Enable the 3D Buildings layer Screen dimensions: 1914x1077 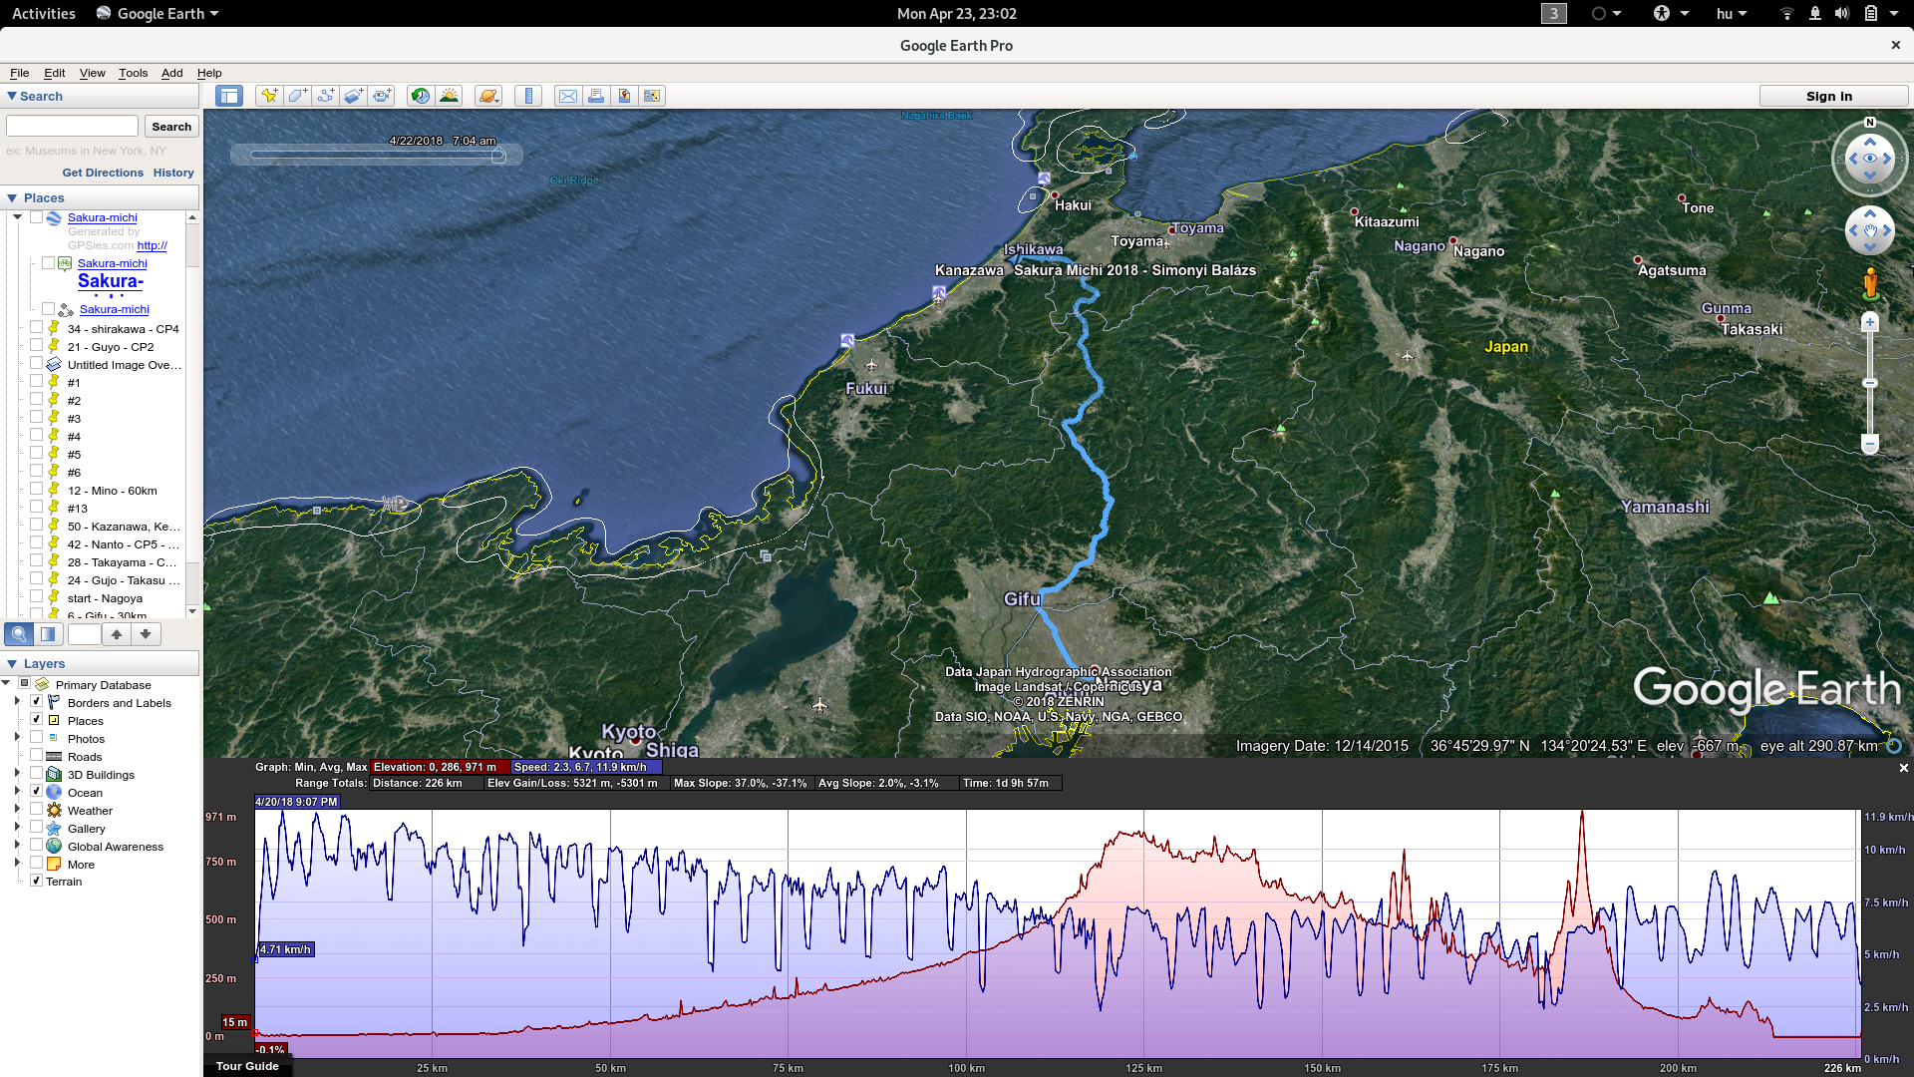coord(36,774)
